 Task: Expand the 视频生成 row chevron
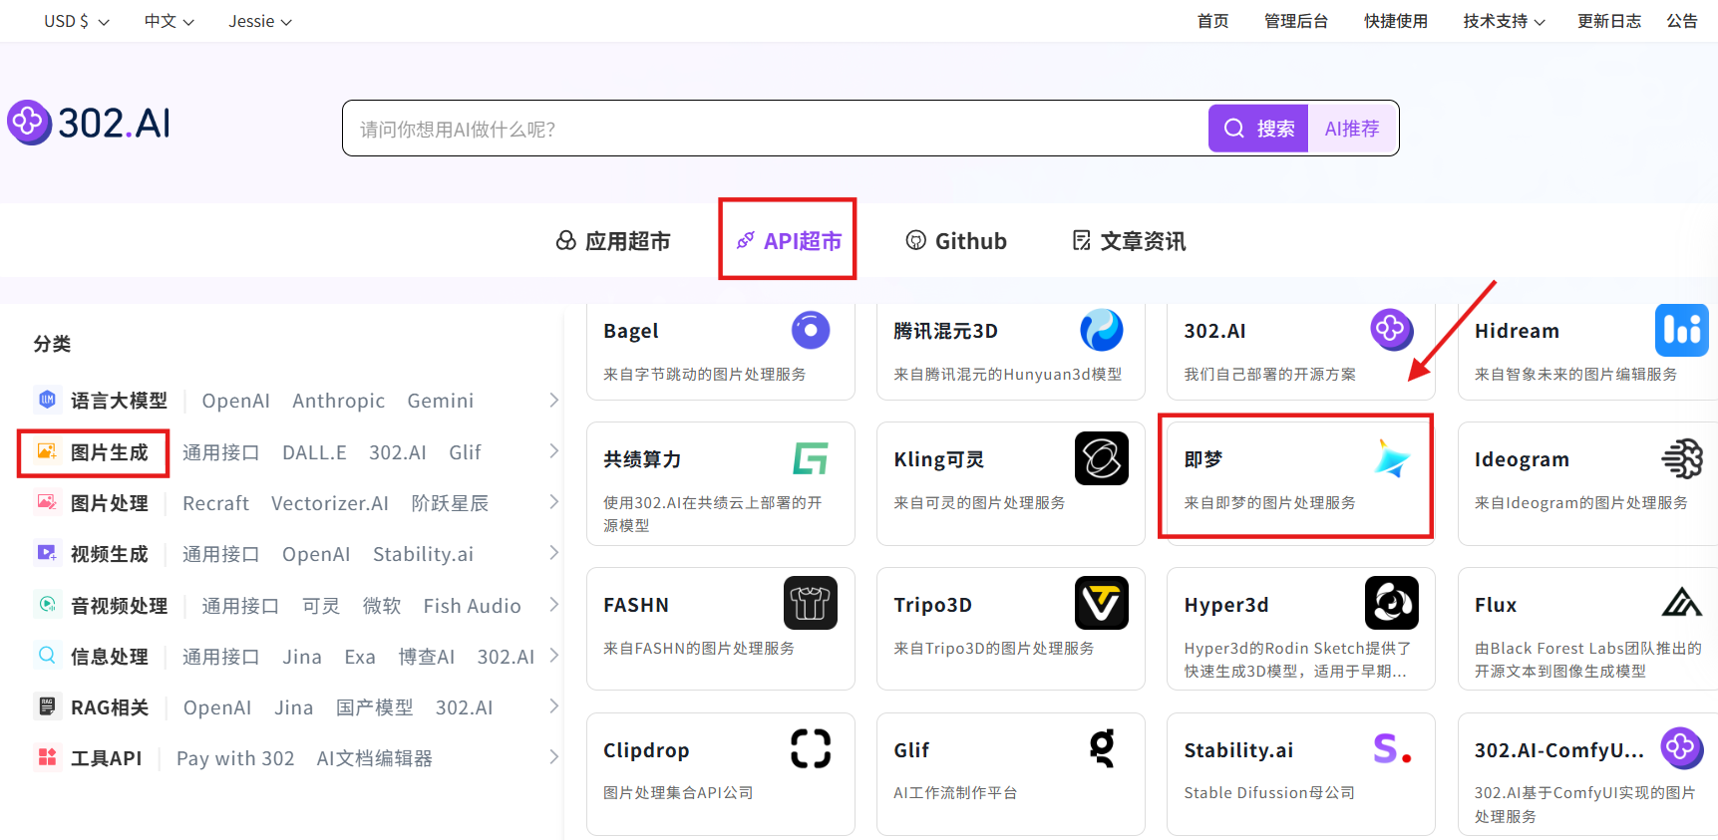click(554, 553)
